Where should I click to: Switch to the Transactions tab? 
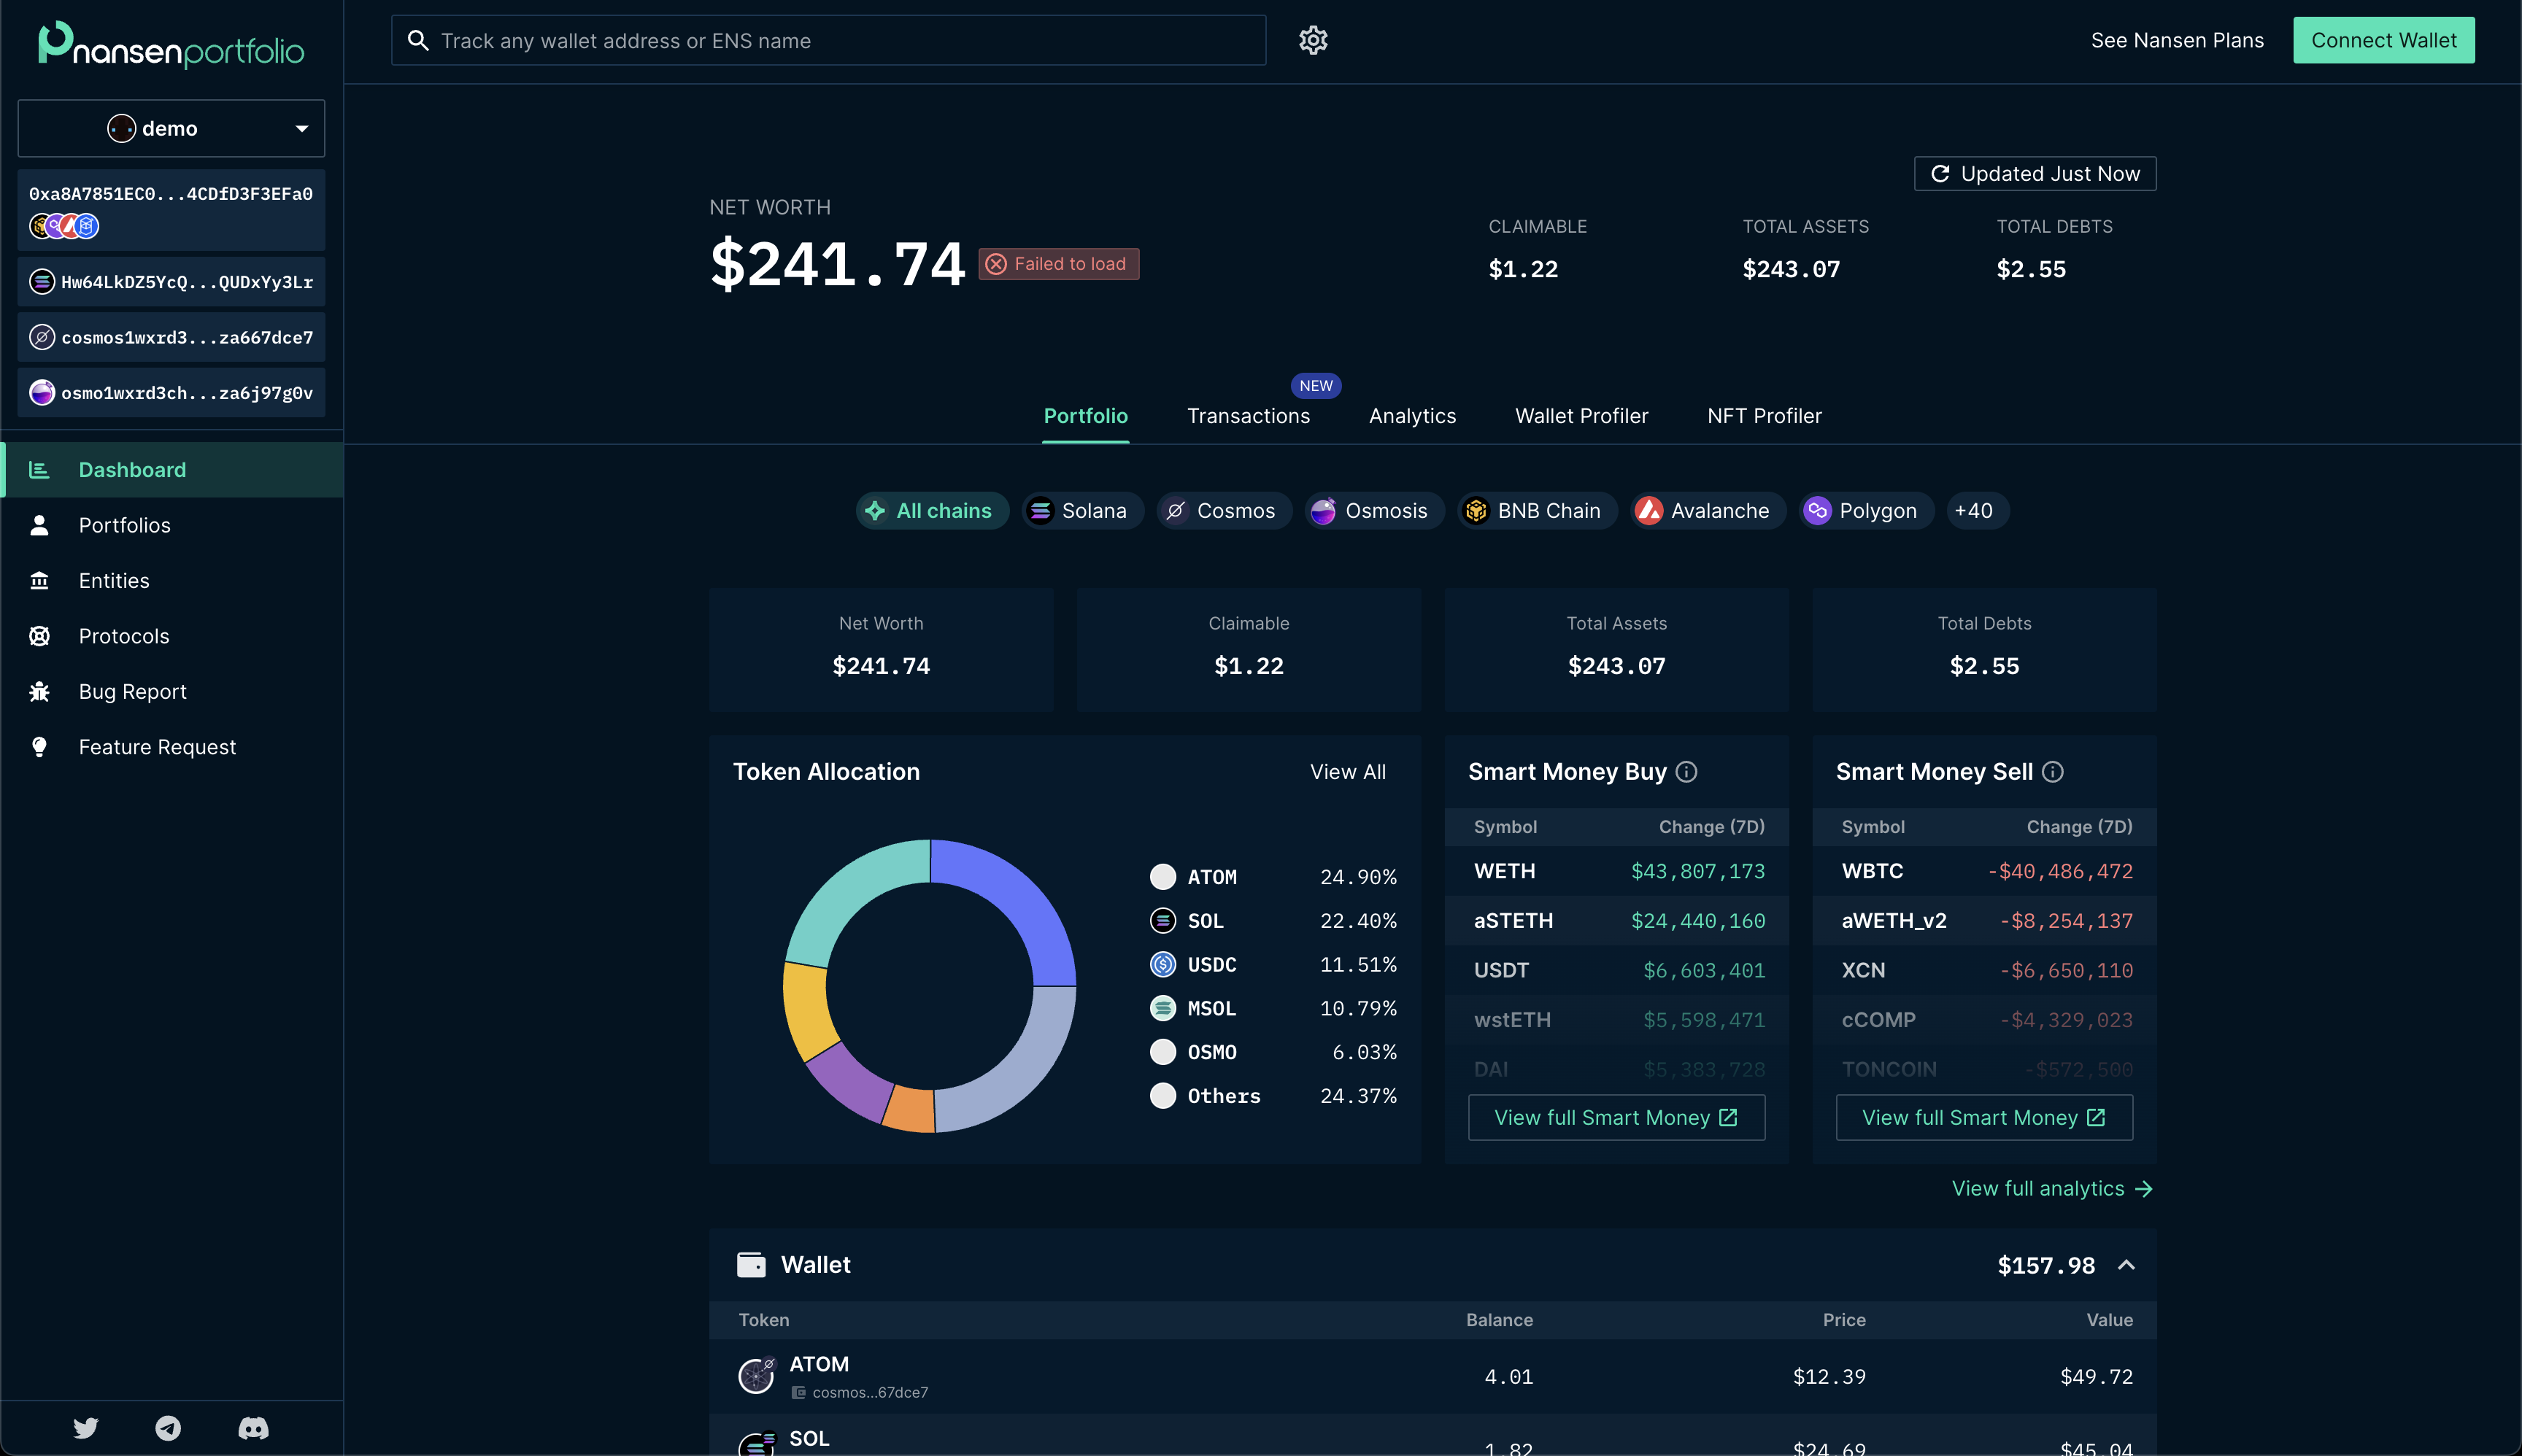click(x=1247, y=415)
